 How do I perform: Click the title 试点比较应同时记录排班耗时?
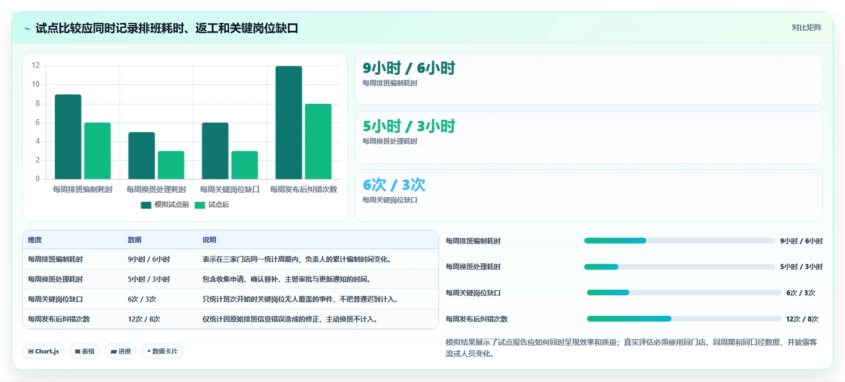tap(167, 29)
